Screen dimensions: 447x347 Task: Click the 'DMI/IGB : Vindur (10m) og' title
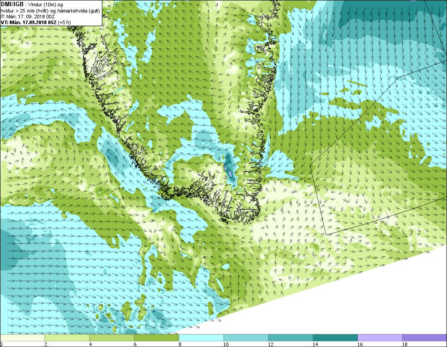[32, 4]
